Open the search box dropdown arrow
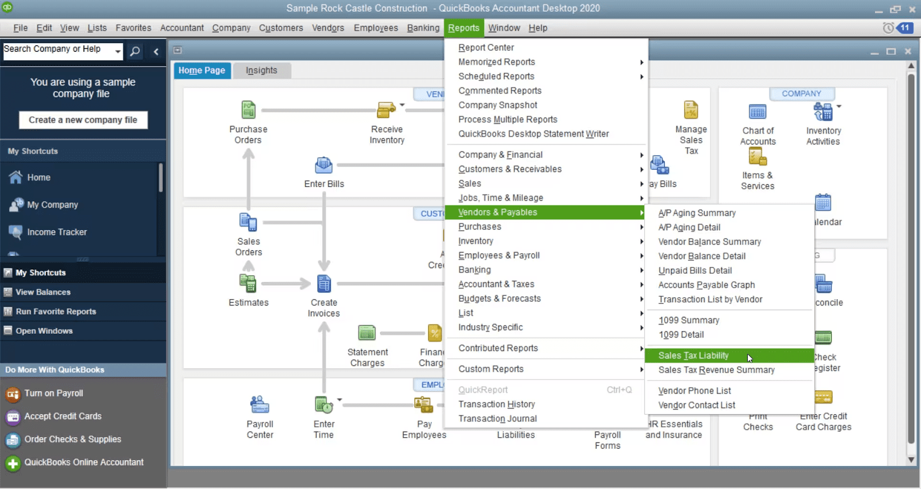 coord(118,51)
